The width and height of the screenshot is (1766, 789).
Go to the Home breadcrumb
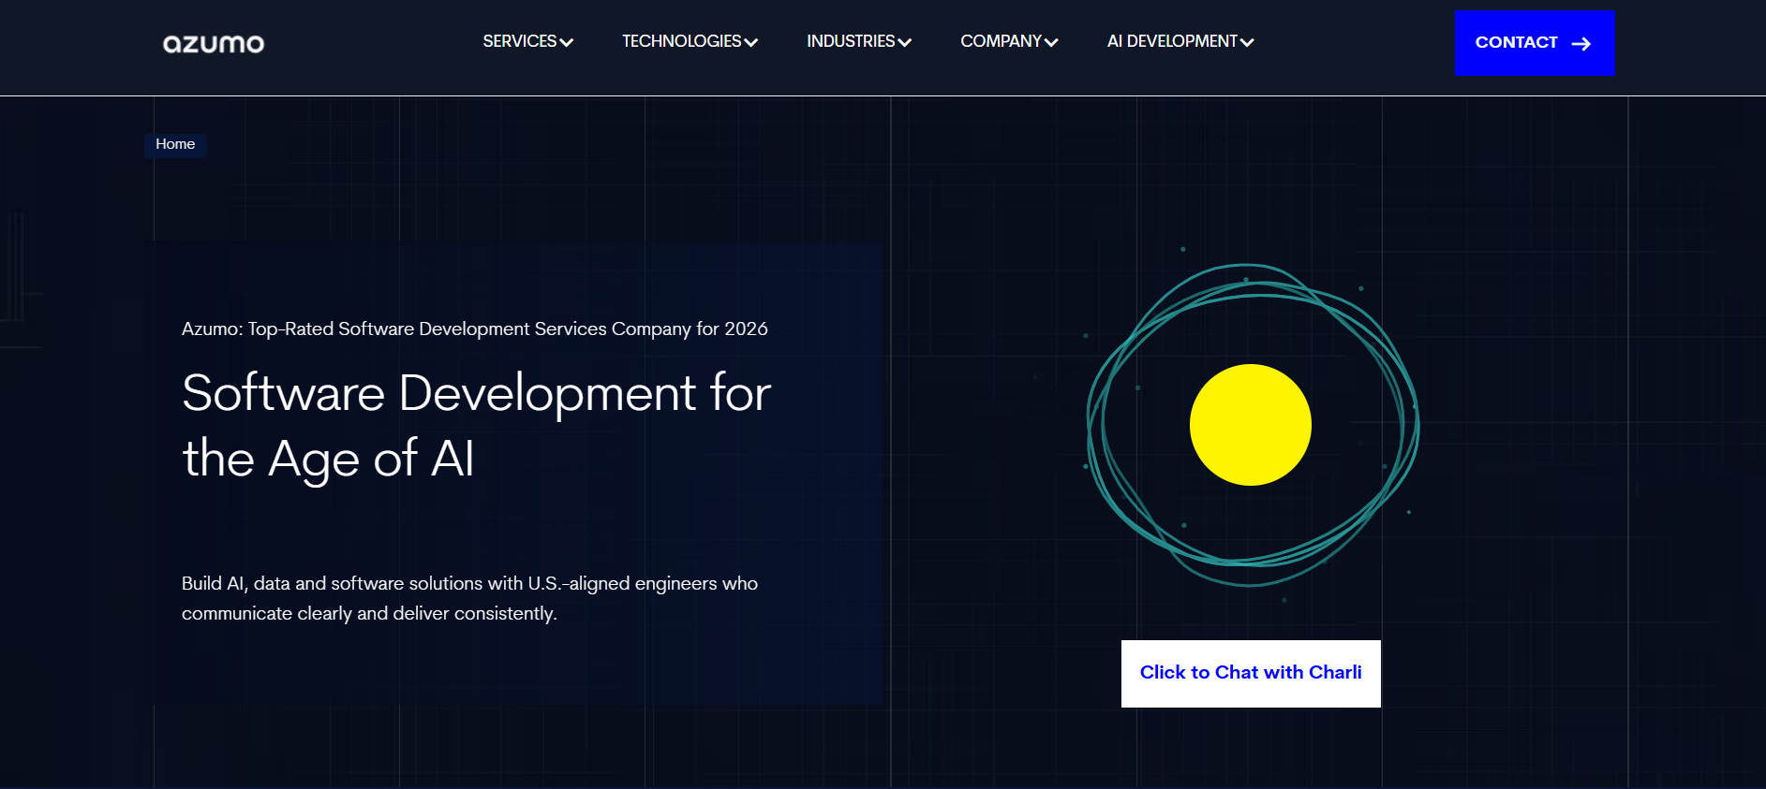point(175,144)
